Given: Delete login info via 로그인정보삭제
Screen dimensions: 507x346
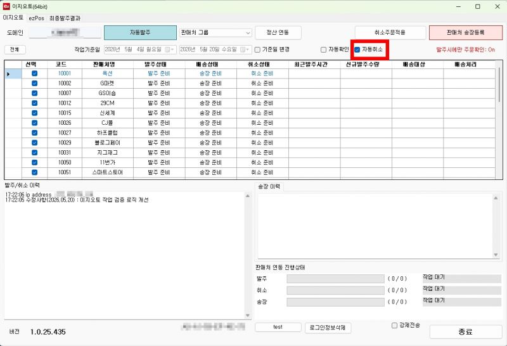Looking at the screenshot, I should pyautogui.click(x=328, y=328).
